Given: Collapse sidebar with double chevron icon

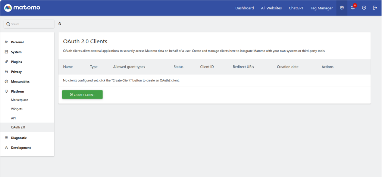Looking at the screenshot, I should pyautogui.click(x=60, y=24).
